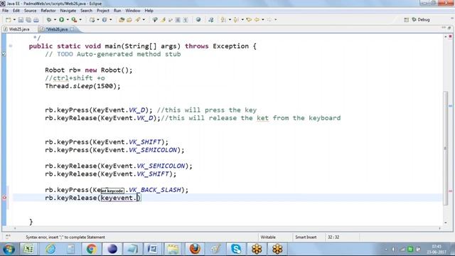Open the Navigate menu
Viewport: 455px width, 256px height.
[x=68, y=11]
